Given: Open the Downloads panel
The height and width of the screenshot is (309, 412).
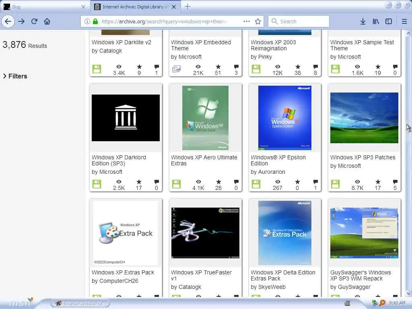Looking at the screenshot, I should pos(363,21).
